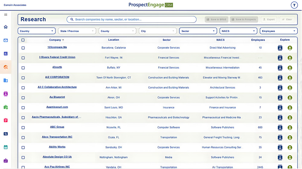Open the teal calendar sidebar icon
The width and height of the screenshot is (302, 169).
pyautogui.click(x=5, y=147)
